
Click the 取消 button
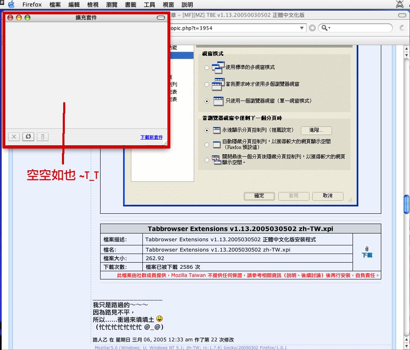coord(328,196)
